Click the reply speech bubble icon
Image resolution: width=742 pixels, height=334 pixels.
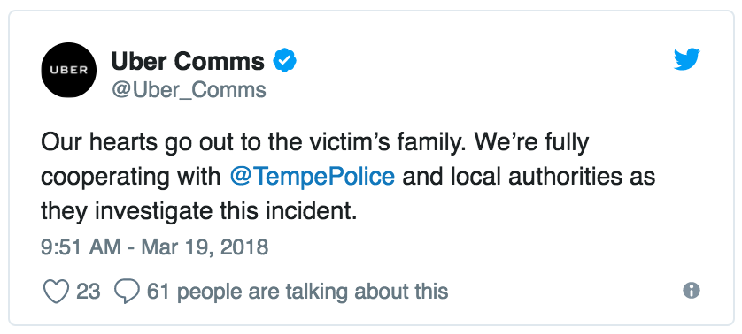128,292
